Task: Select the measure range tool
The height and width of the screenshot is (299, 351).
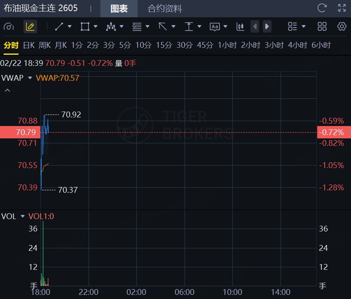Action: [189, 26]
